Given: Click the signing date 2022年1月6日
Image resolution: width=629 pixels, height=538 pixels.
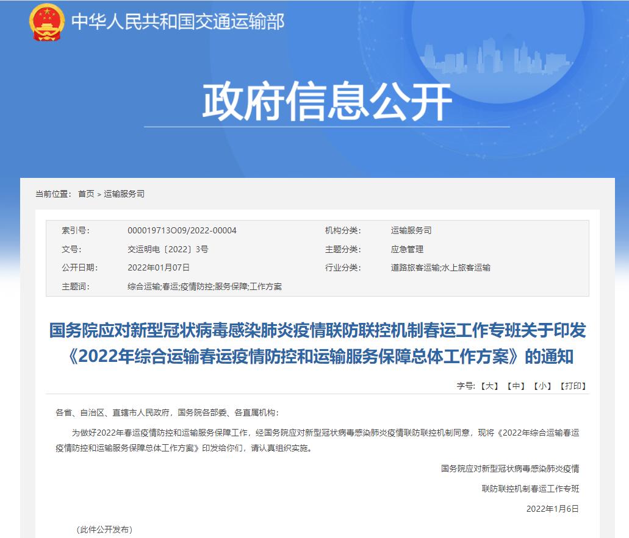Looking at the screenshot, I should [x=553, y=509].
